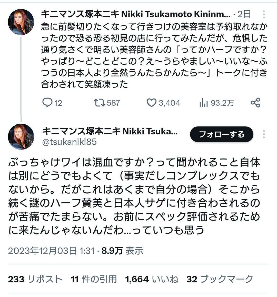Like the first tweet with heart icon
Image resolution: width=277 pixels, height=297 pixels.
coord(151,103)
